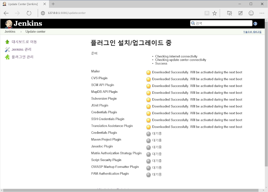Open the Jenkins 관리 link
Screen dimensions: 268x192
[x=21, y=49]
